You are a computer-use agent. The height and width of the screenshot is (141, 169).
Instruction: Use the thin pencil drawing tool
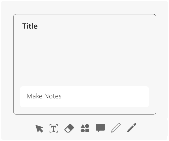click(x=116, y=128)
